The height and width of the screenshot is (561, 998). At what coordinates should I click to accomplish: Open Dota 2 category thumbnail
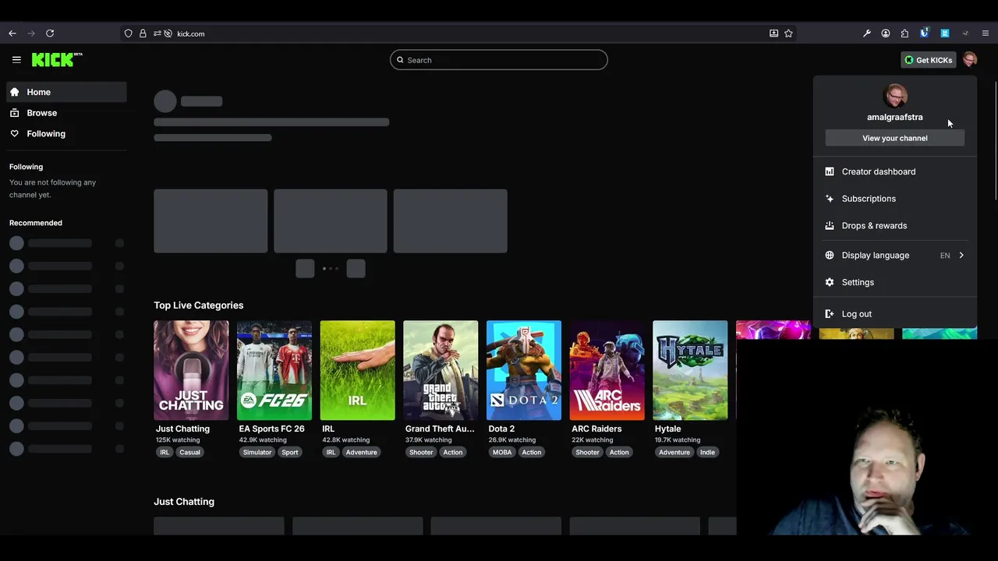point(524,370)
